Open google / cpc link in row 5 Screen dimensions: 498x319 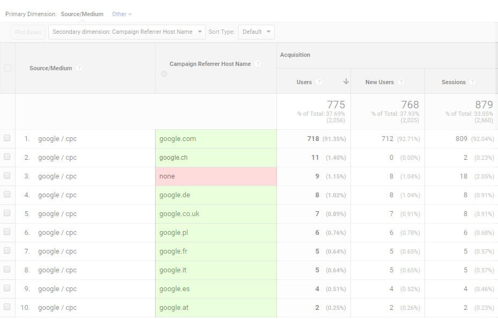pyautogui.click(x=57, y=213)
